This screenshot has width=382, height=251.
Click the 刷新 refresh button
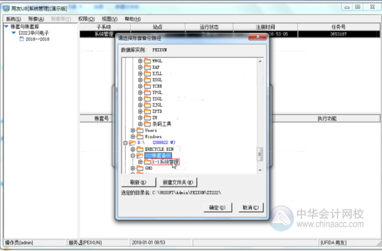[x=138, y=183]
